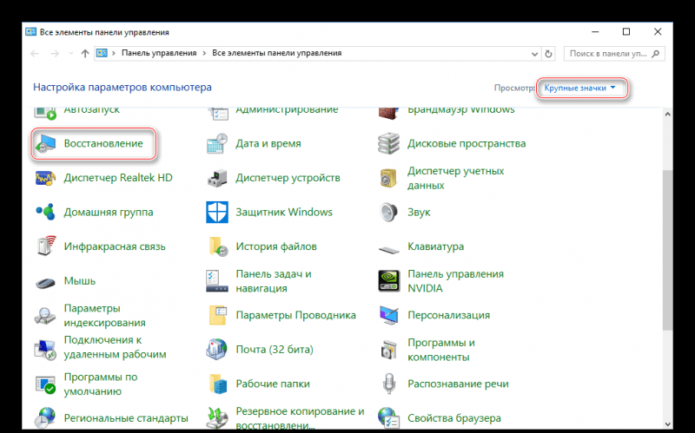This screenshot has height=433, width=695.
Task: Click the Программы по умолчанию icon
Action: click(x=45, y=384)
